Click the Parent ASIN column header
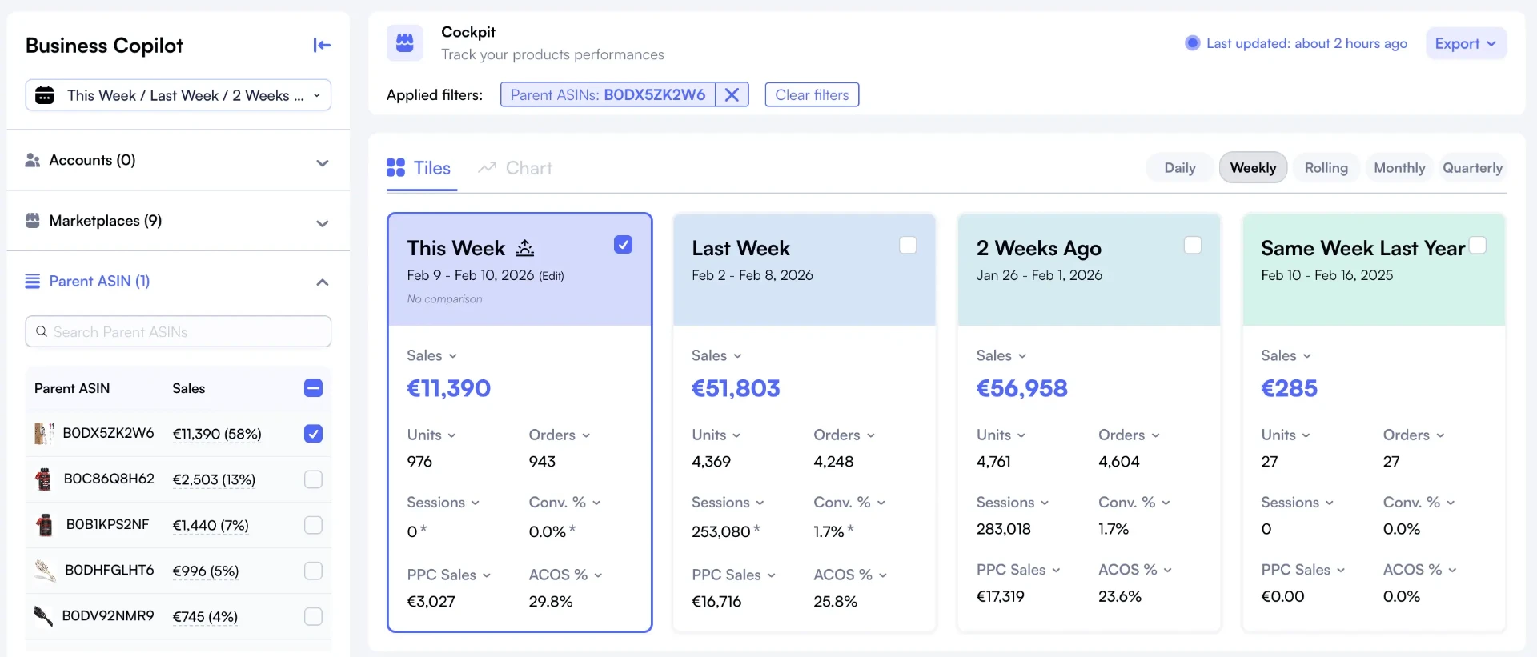Viewport: 1537px width, 657px height. tap(72, 388)
